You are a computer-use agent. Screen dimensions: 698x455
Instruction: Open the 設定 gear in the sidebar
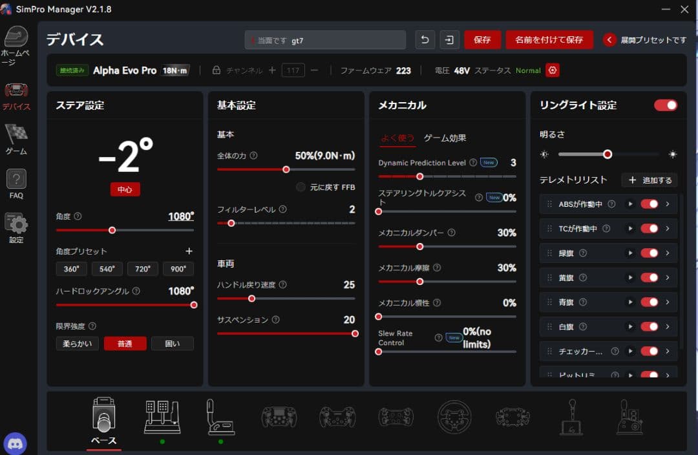coord(16,223)
